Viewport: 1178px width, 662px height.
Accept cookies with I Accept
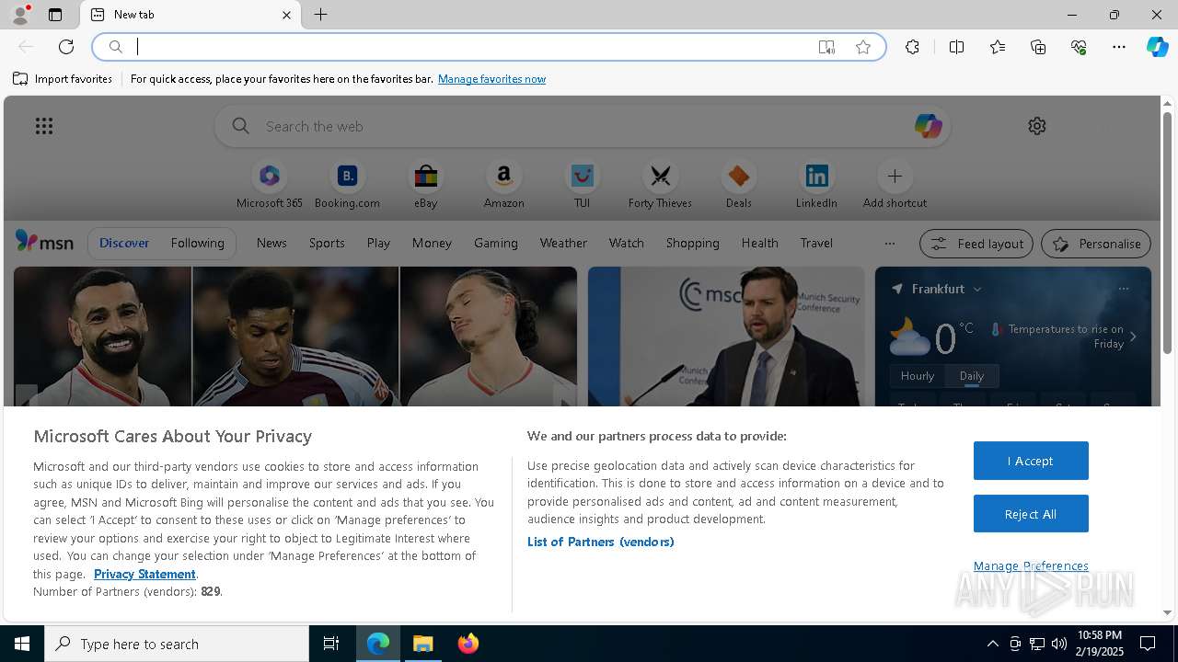pos(1031,461)
